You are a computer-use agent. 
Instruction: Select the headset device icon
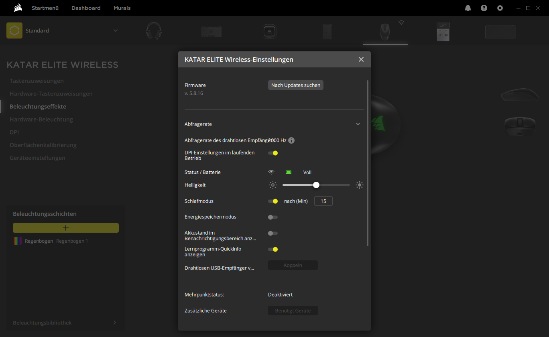click(x=154, y=31)
